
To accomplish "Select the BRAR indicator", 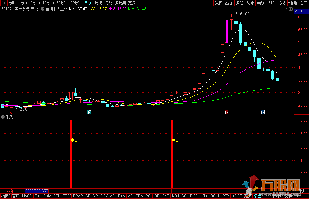I will tap(78, 196).
